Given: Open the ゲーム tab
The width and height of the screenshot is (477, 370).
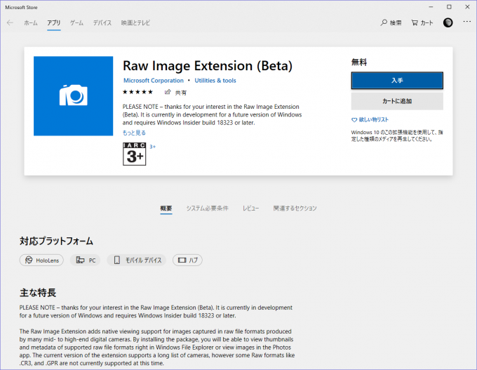Looking at the screenshot, I should click(76, 23).
